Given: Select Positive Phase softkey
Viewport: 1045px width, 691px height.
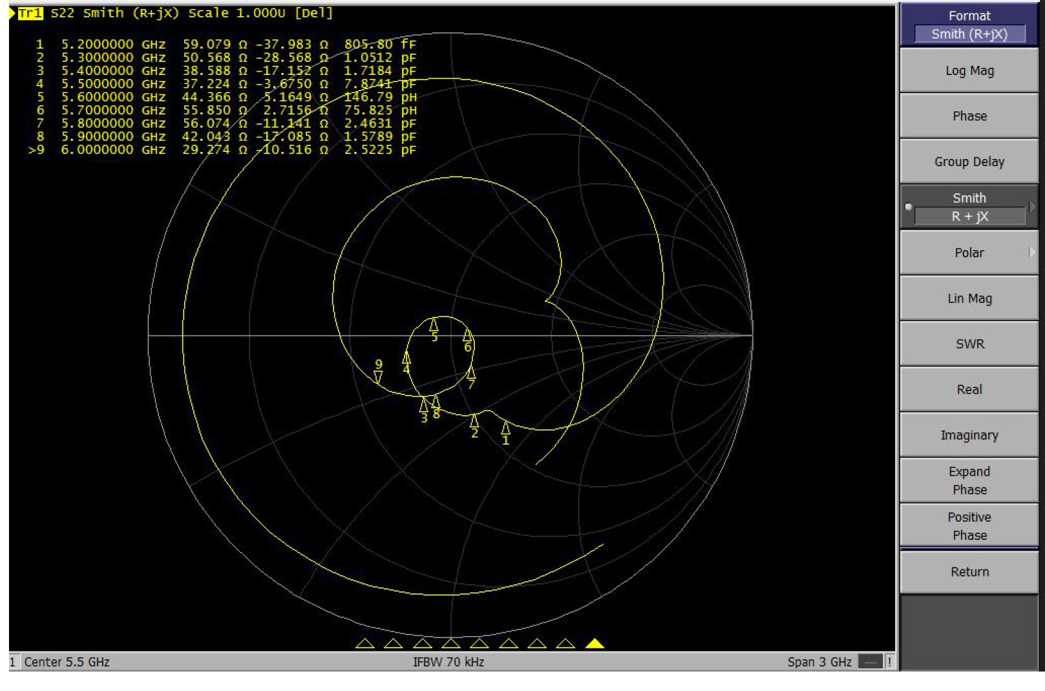Looking at the screenshot, I should click(969, 526).
